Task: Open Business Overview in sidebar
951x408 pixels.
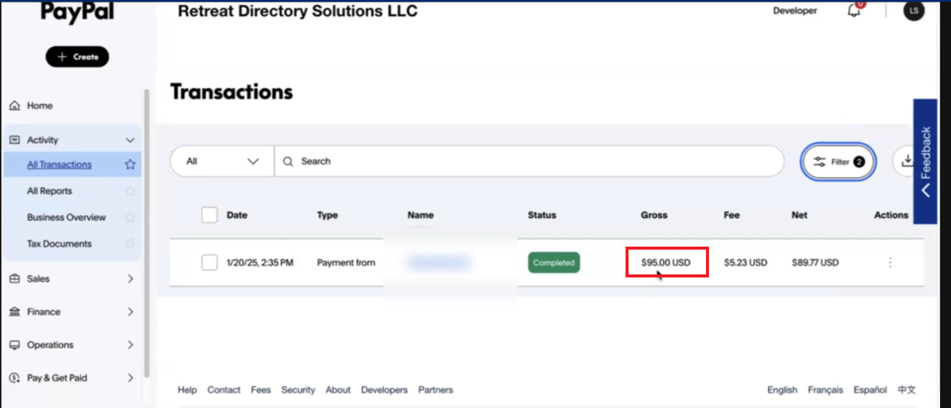Action: 67,217
